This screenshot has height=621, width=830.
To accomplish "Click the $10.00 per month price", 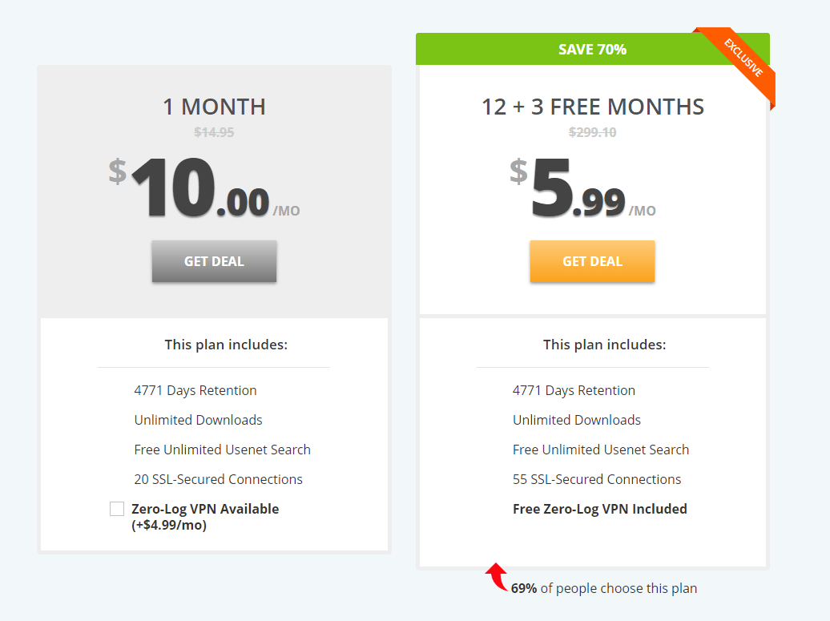I will pyautogui.click(x=204, y=188).
